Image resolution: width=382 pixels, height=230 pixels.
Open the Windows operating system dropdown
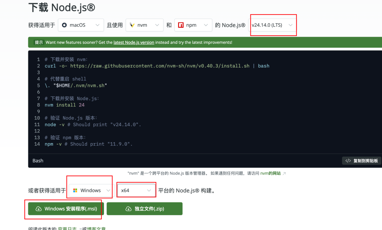tap(92, 190)
